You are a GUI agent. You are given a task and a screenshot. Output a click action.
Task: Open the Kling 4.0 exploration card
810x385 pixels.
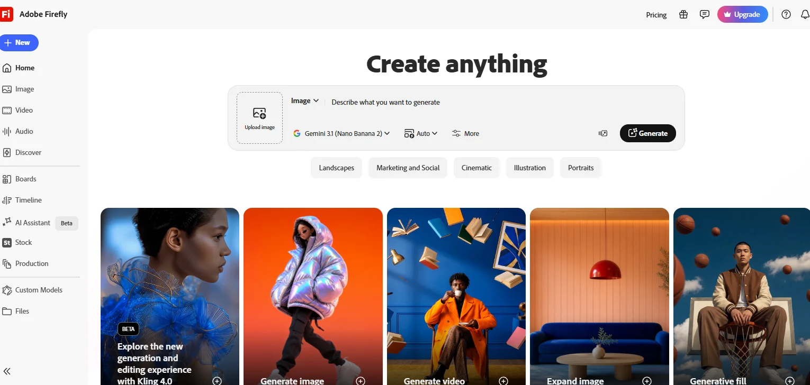coord(170,296)
